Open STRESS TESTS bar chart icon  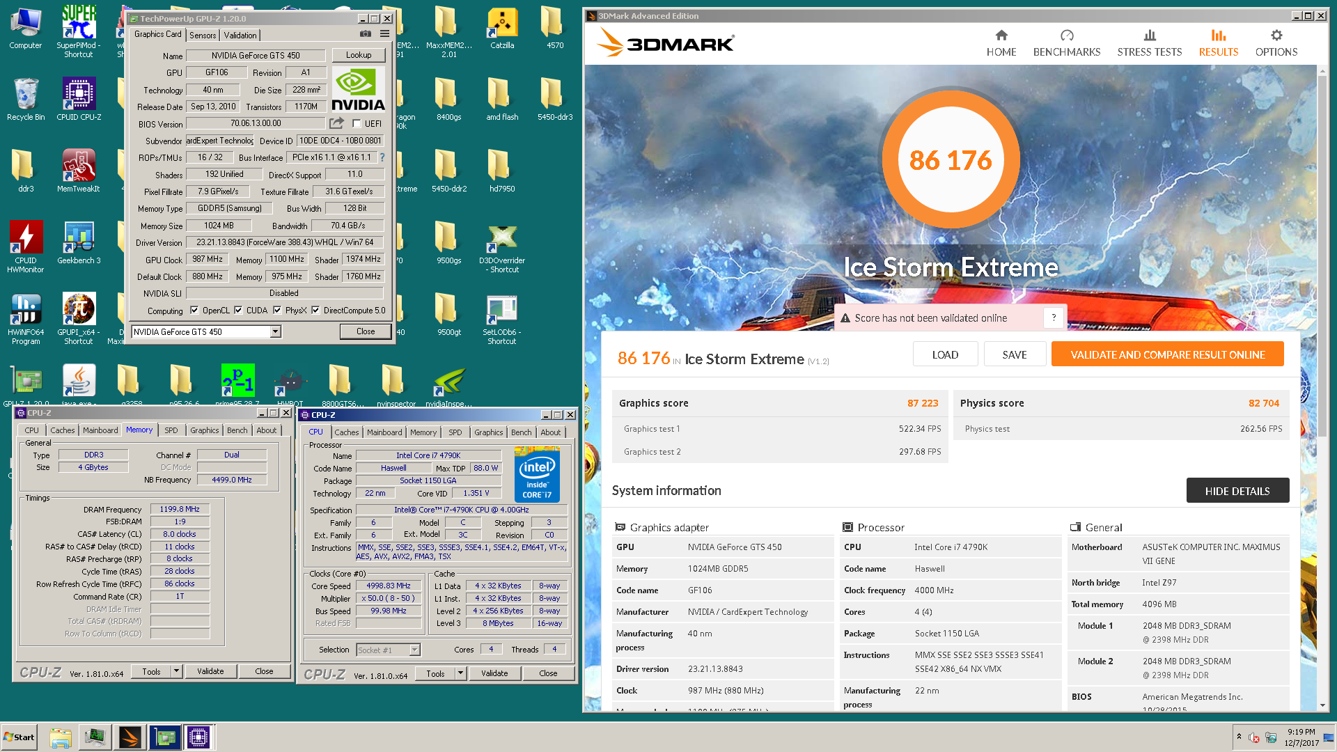click(x=1150, y=35)
